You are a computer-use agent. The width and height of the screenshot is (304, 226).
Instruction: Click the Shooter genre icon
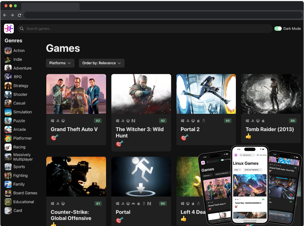8,94
